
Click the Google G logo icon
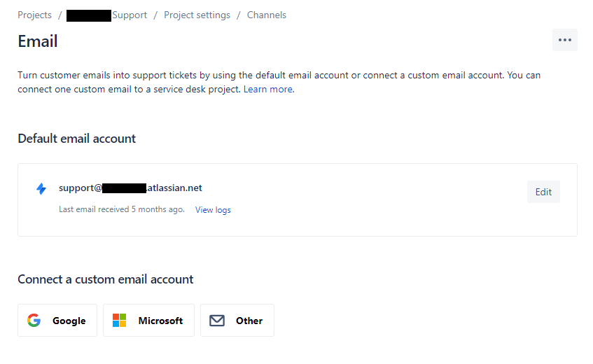[34, 320]
